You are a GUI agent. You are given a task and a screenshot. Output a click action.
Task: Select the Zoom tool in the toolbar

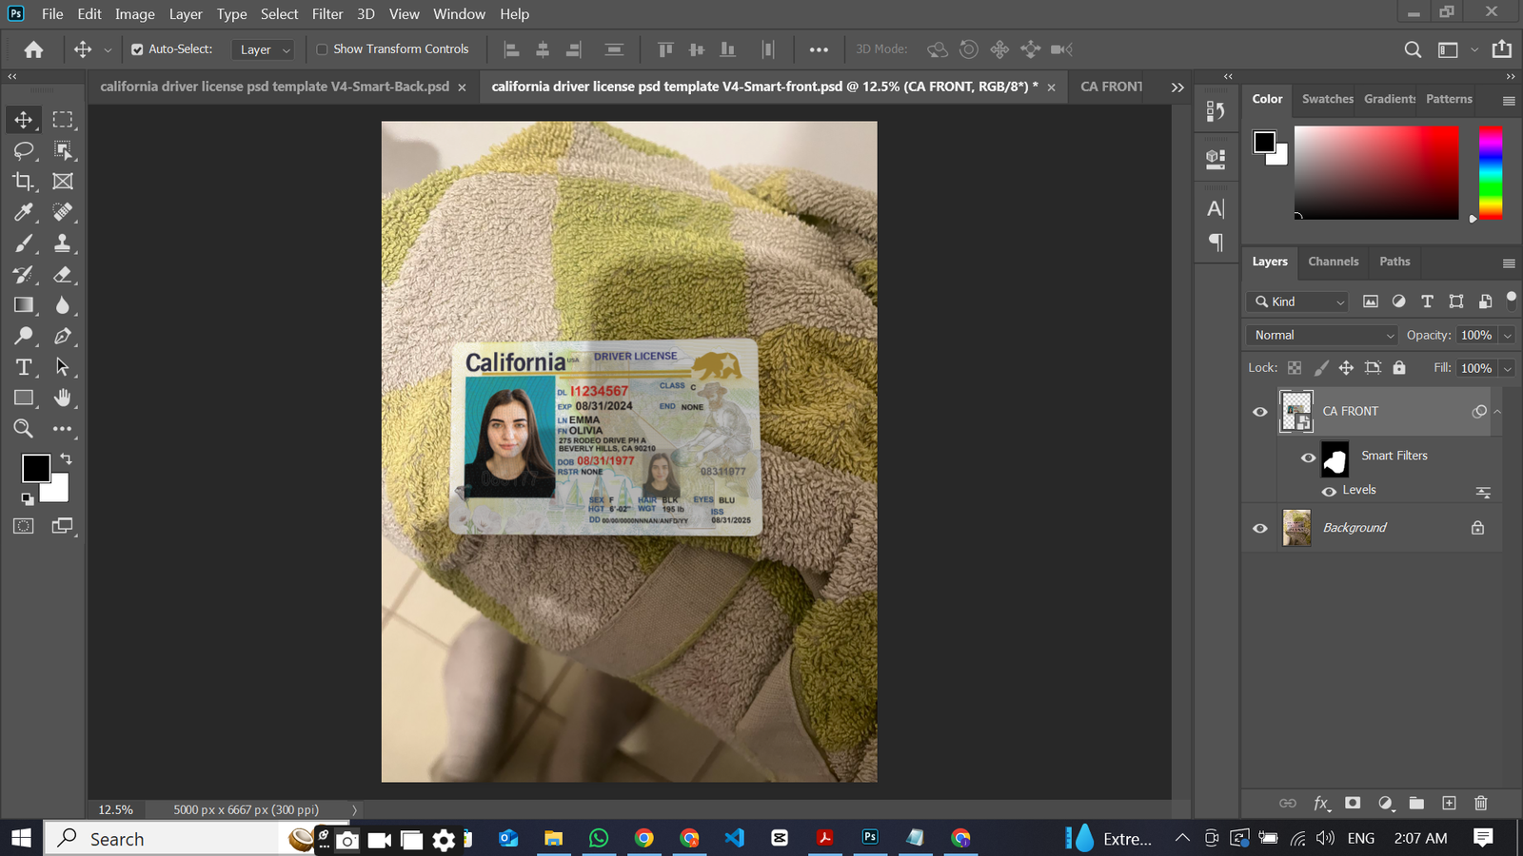click(24, 429)
